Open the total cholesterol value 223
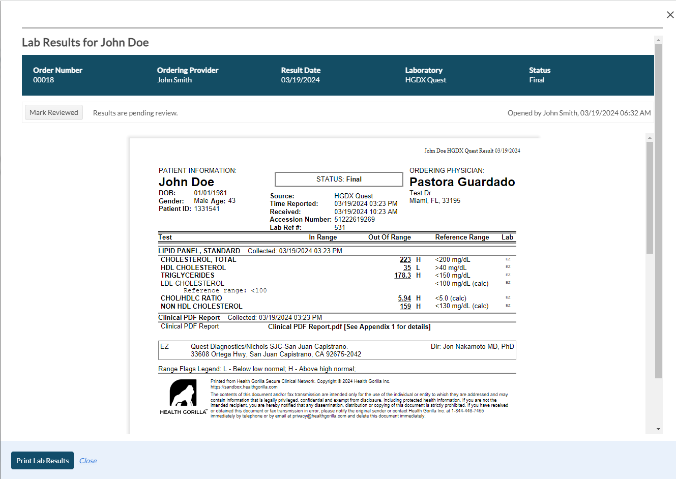 tap(405, 260)
